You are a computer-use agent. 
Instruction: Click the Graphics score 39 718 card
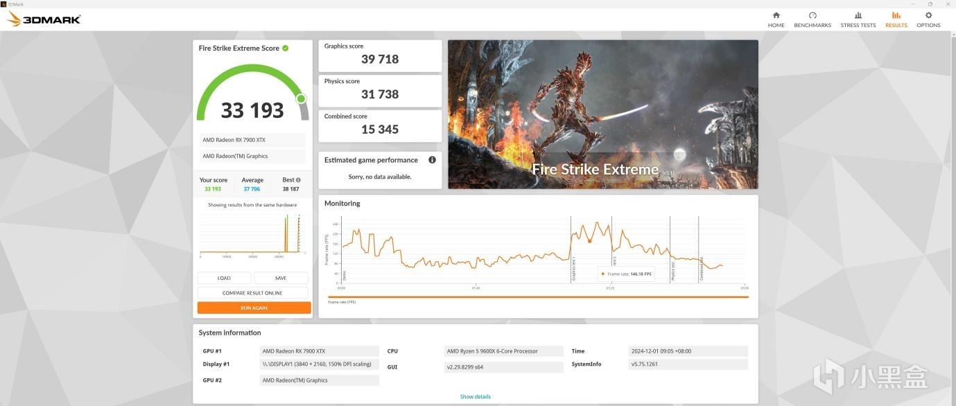coord(380,55)
